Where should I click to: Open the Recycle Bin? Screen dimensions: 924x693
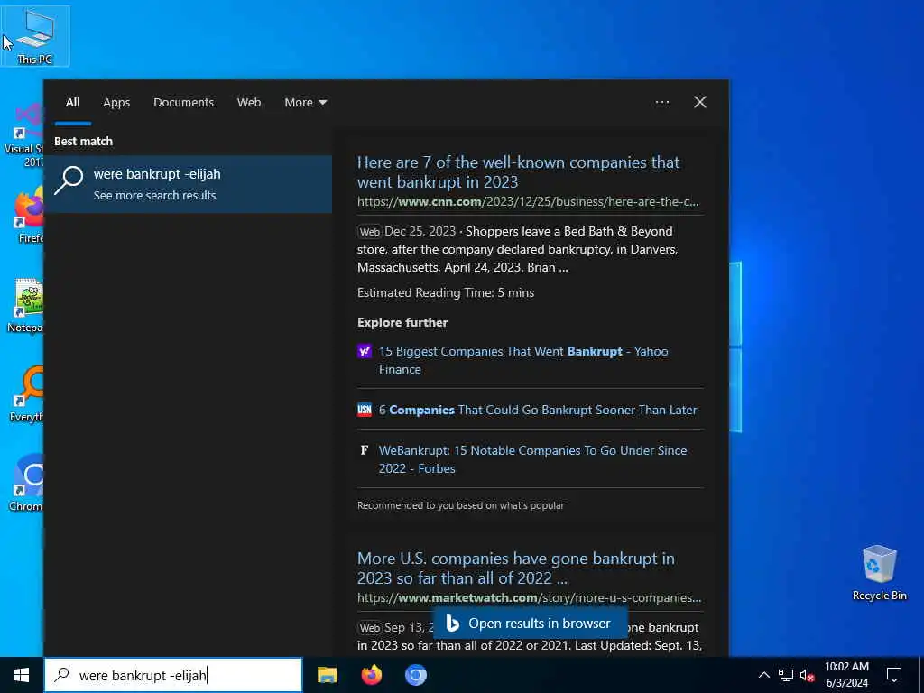(x=879, y=572)
